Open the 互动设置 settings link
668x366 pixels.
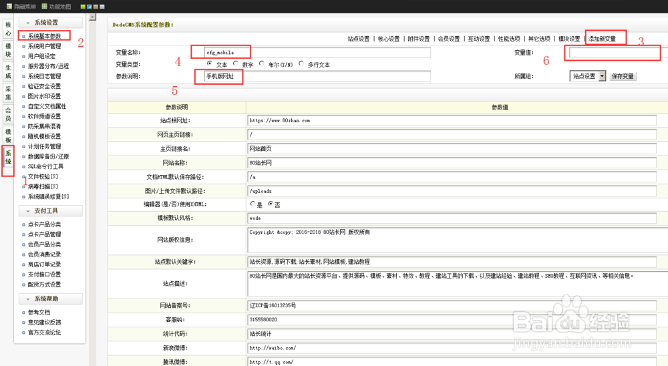(479, 39)
